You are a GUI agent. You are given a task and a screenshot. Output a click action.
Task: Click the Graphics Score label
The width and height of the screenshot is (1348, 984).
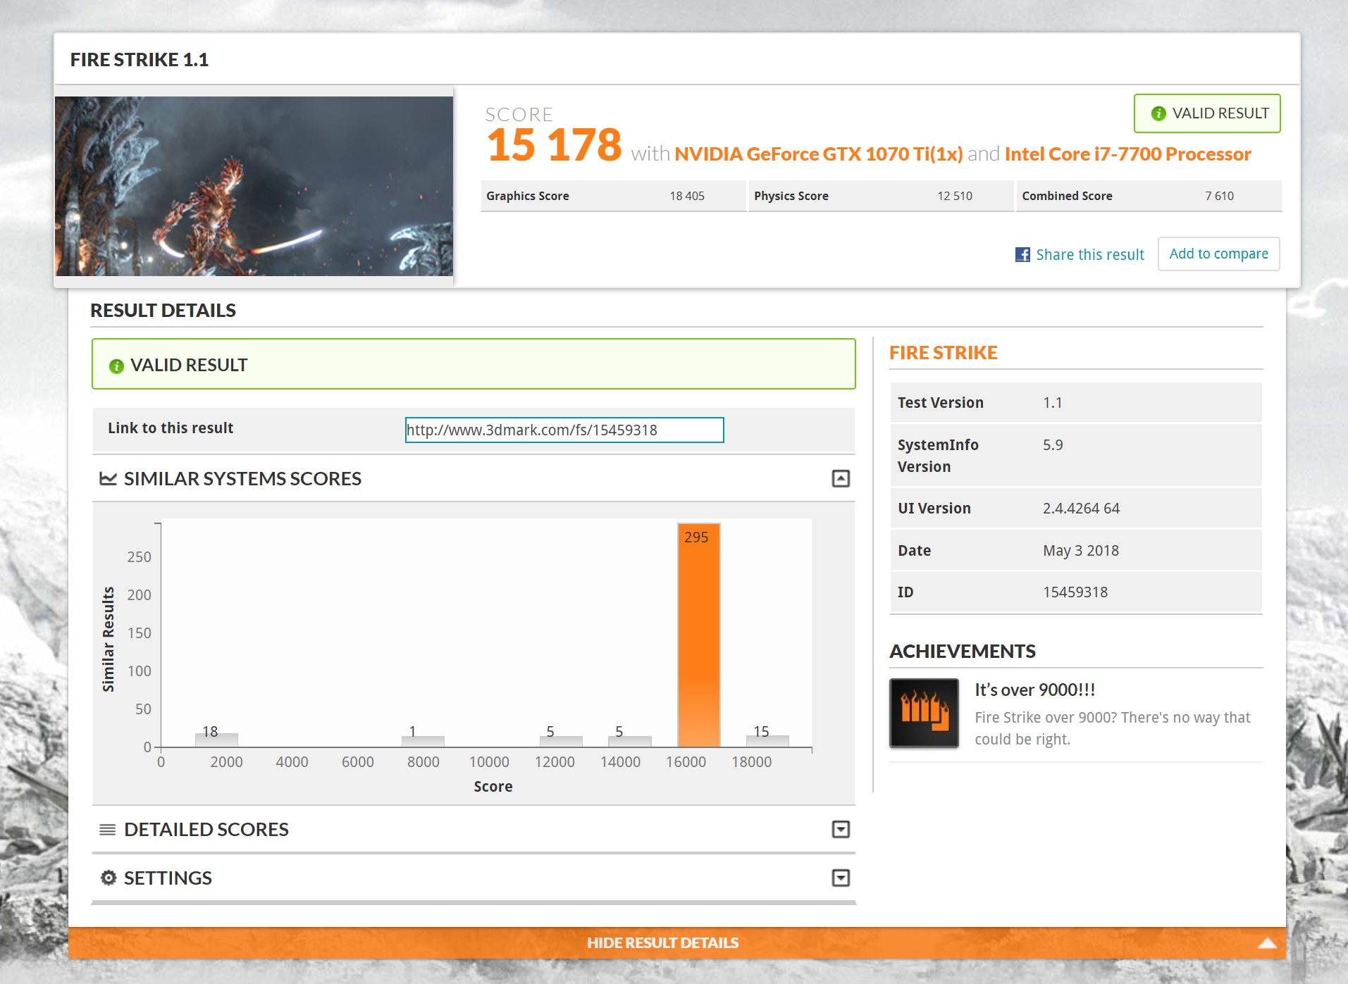[528, 196]
